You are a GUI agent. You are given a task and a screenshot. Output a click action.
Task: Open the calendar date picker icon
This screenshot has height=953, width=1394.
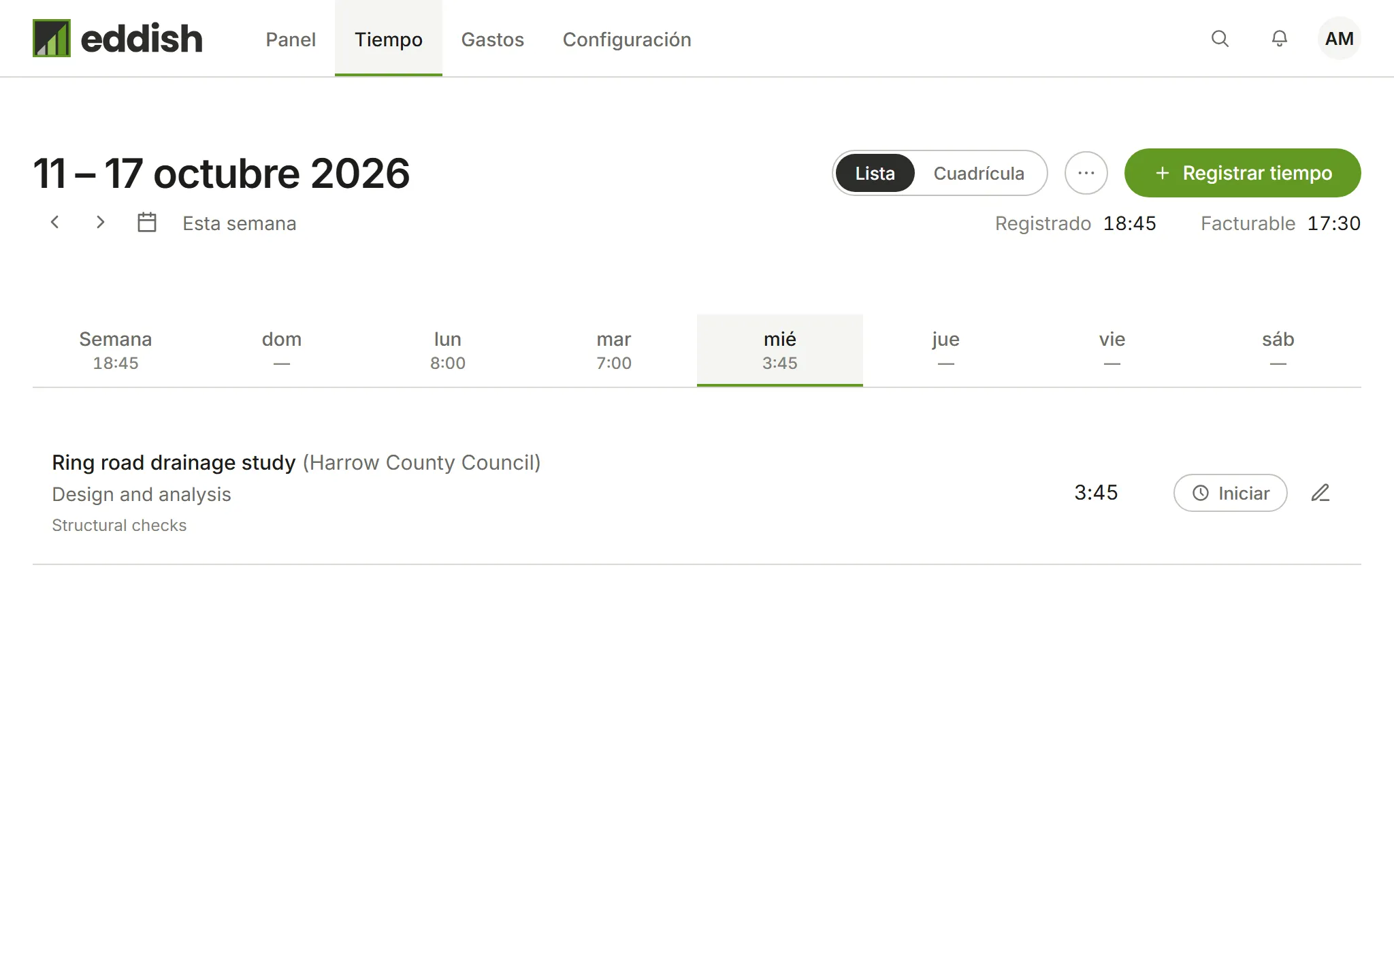pos(147,223)
